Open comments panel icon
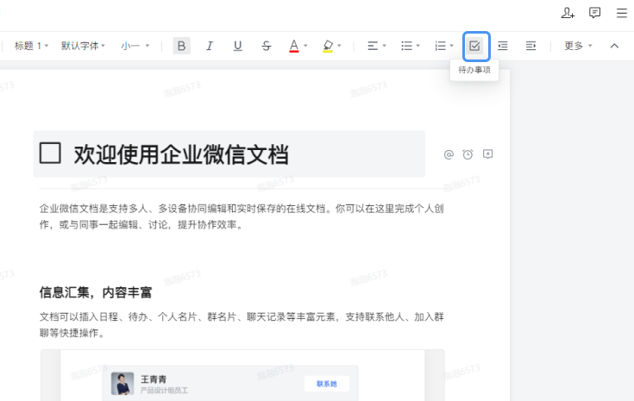Image resolution: width=634 pixels, height=401 pixels. 595,13
